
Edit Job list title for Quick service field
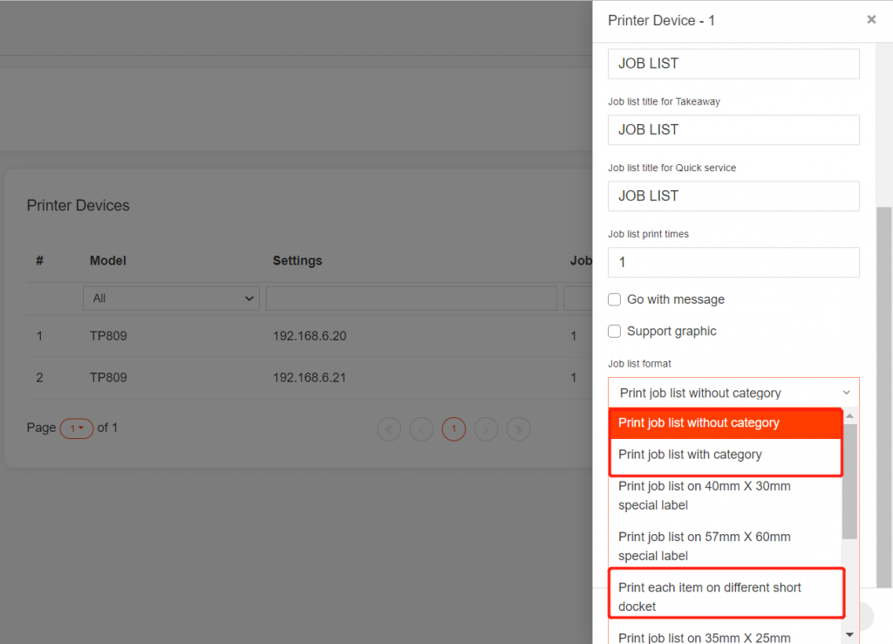pyautogui.click(x=733, y=196)
